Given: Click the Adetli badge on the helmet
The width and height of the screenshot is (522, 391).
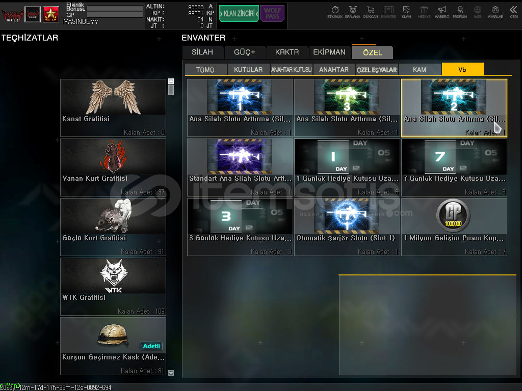Looking at the screenshot, I should coord(151,346).
